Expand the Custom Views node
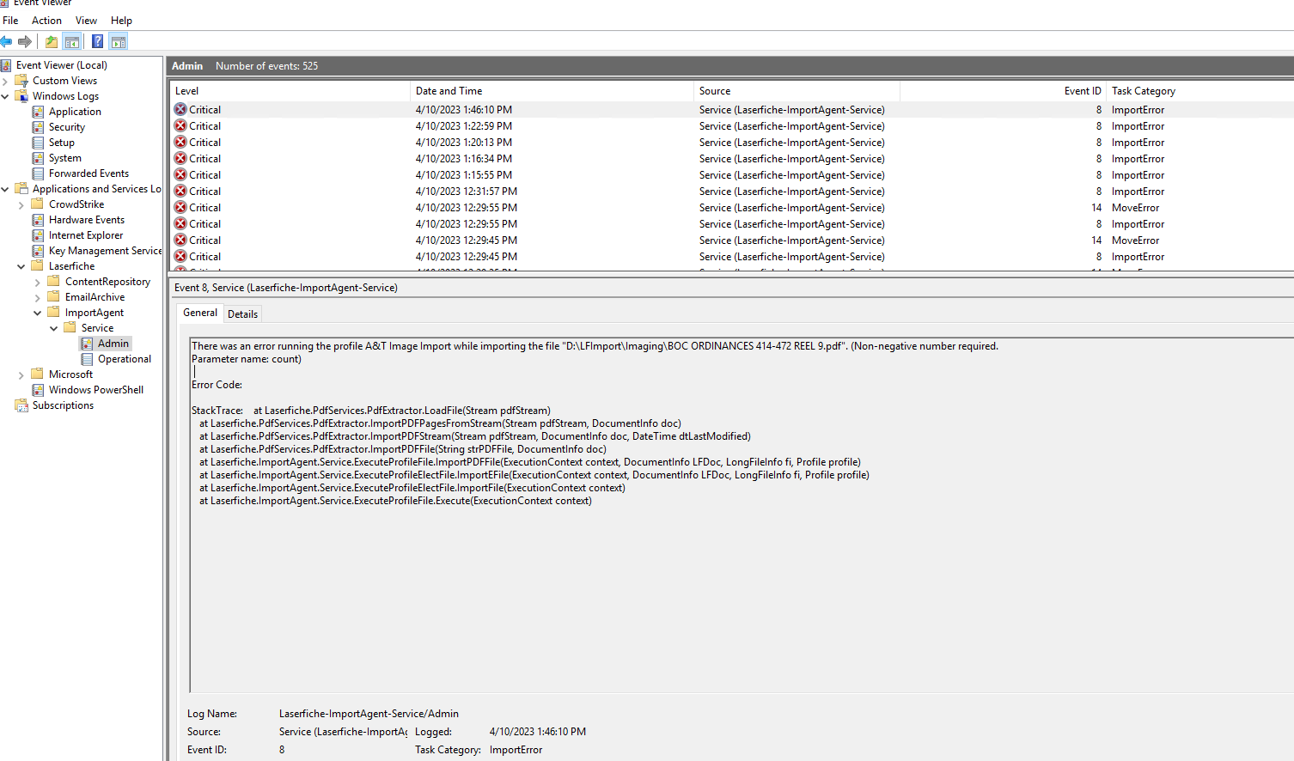The image size is (1294, 761). pyautogui.click(x=6, y=81)
